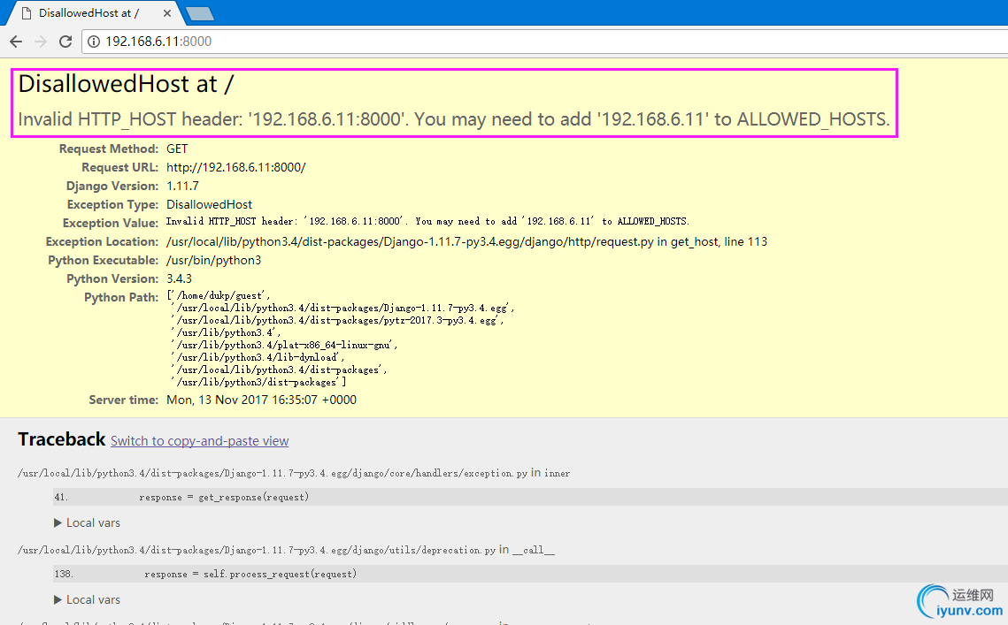The width and height of the screenshot is (1008, 625).
Task: Expand Local vars under deprecation.py frame
Action: (x=87, y=600)
